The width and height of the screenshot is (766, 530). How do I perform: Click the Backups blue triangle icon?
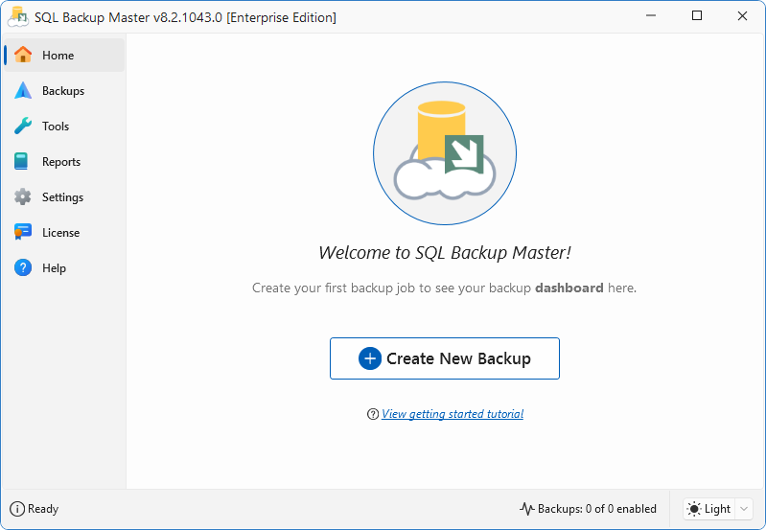coord(23,90)
